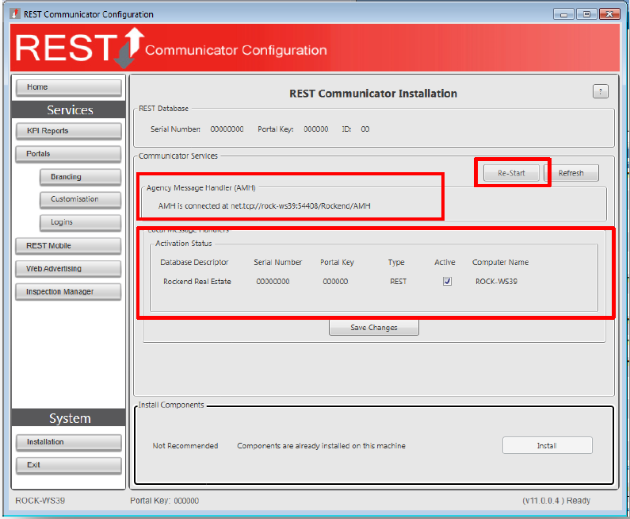Open Customisation under Portals
The image size is (630, 519).
(80, 199)
